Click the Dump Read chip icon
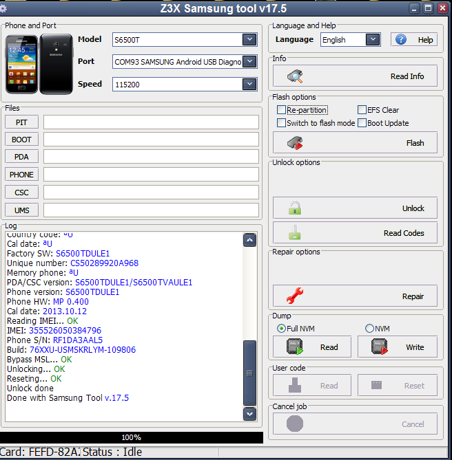Screen dimensions: 452x460 click(x=295, y=347)
